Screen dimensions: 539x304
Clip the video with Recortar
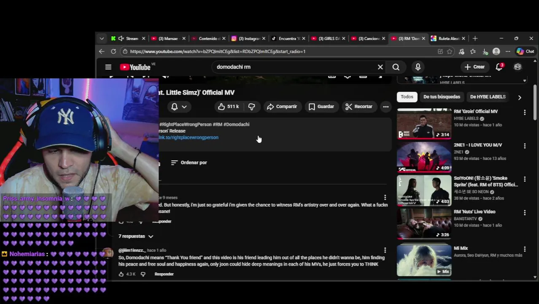[359, 107]
